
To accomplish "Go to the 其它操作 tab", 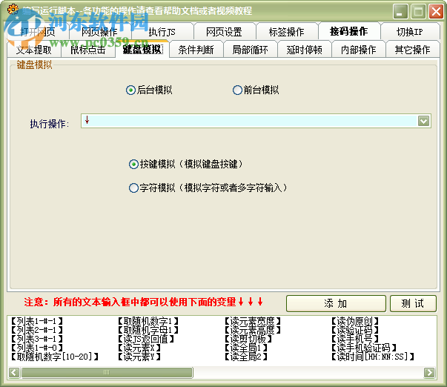I will click(x=412, y=50).
